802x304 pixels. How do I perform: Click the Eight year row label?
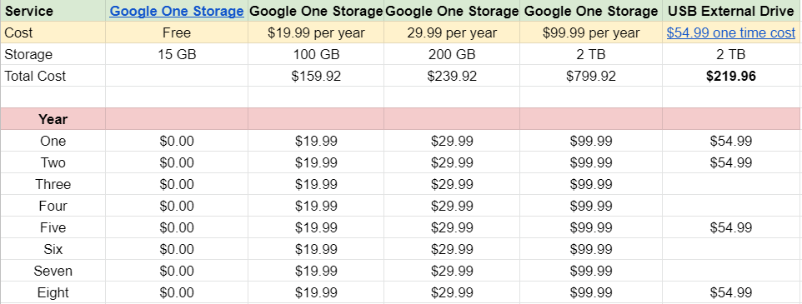(x=53, y=292)
